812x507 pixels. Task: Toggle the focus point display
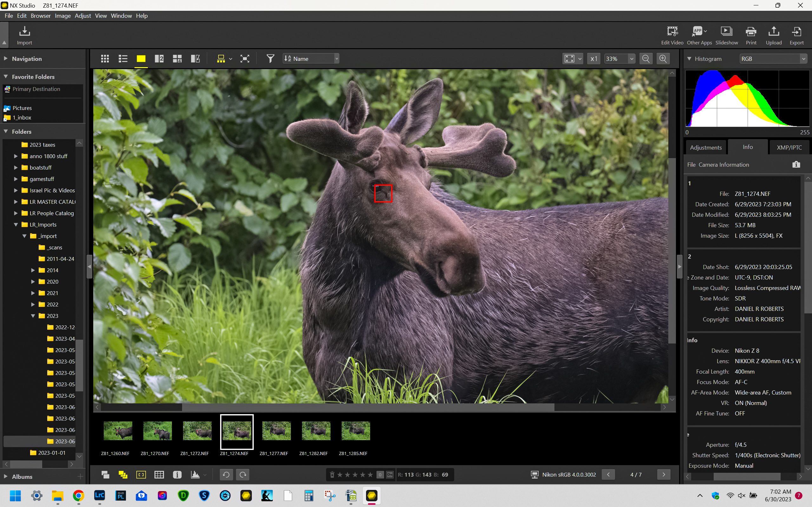click(x=141, y=474)
